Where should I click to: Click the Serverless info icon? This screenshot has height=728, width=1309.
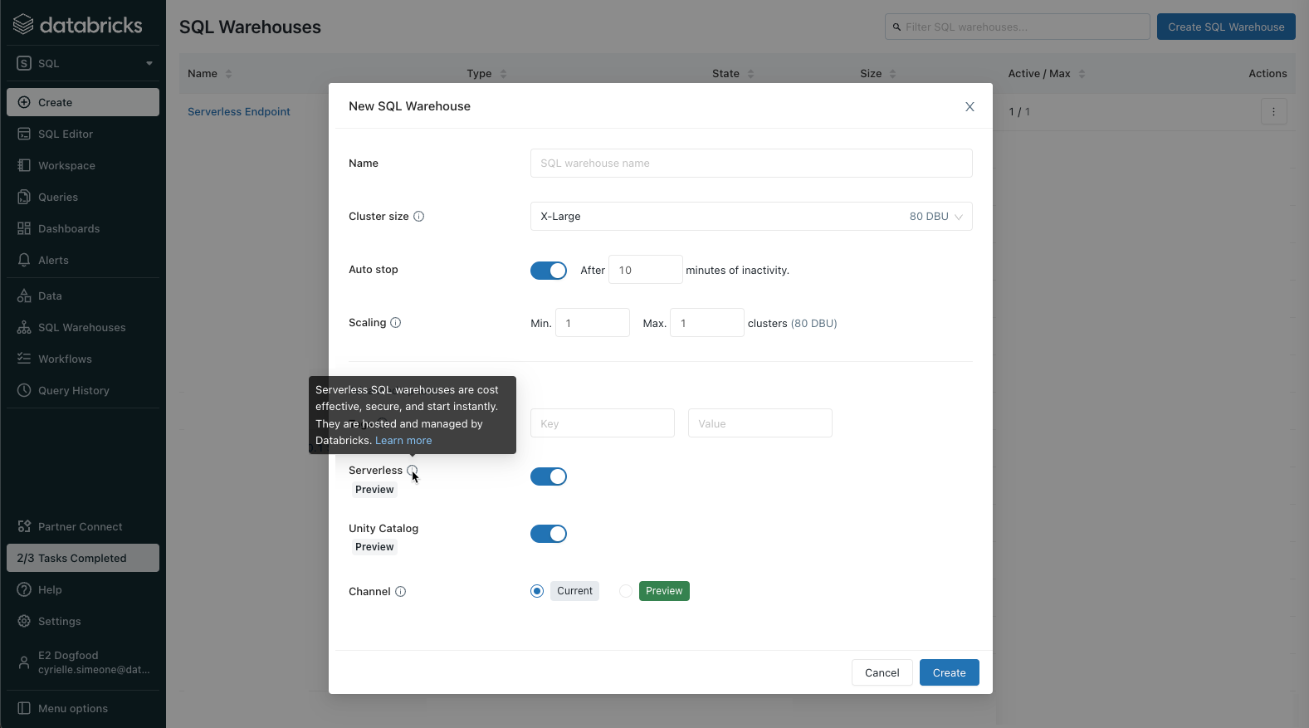pyautogui.click(x=413, y=471)
